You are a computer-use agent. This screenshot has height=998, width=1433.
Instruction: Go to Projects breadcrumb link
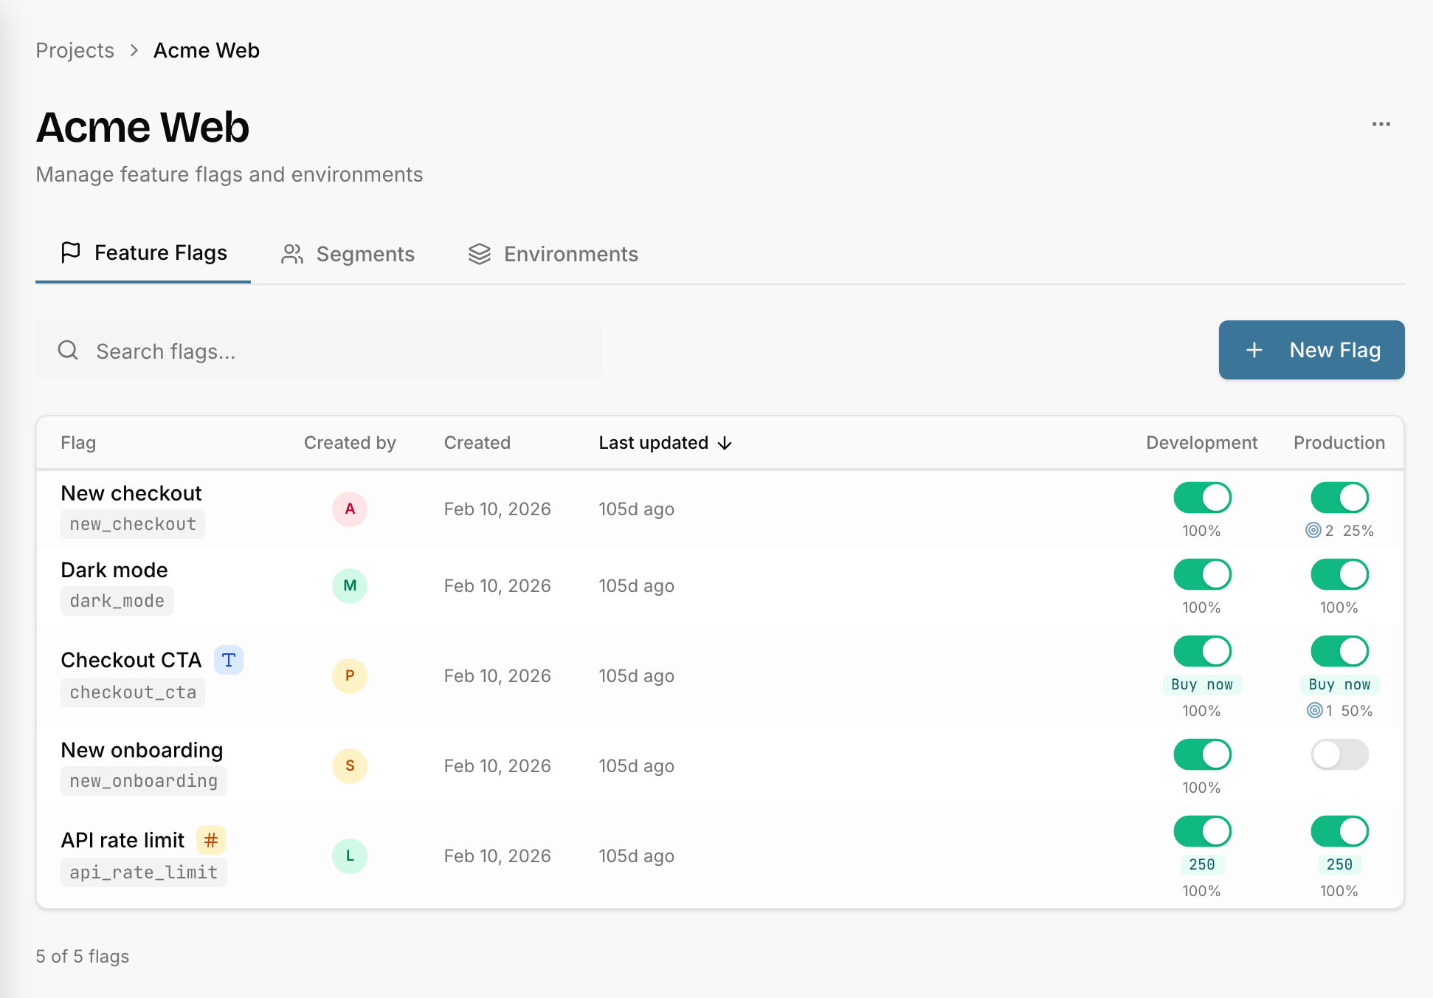(x=75, y=50)
